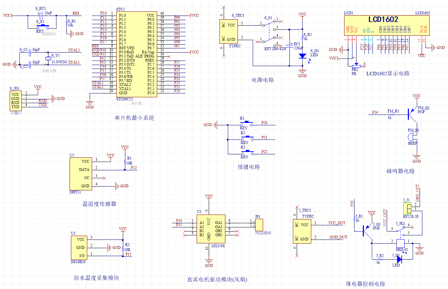Click the 'P12' net label at DHT11 DATA

click(x=134, y=167)
